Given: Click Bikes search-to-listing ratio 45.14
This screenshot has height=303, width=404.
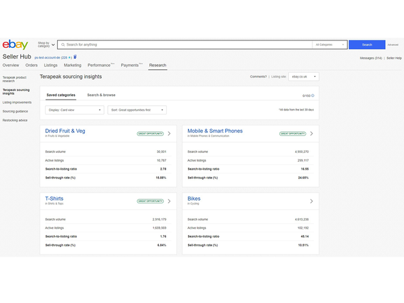Looking at the screenshot, I should click(x=305, y=236).
